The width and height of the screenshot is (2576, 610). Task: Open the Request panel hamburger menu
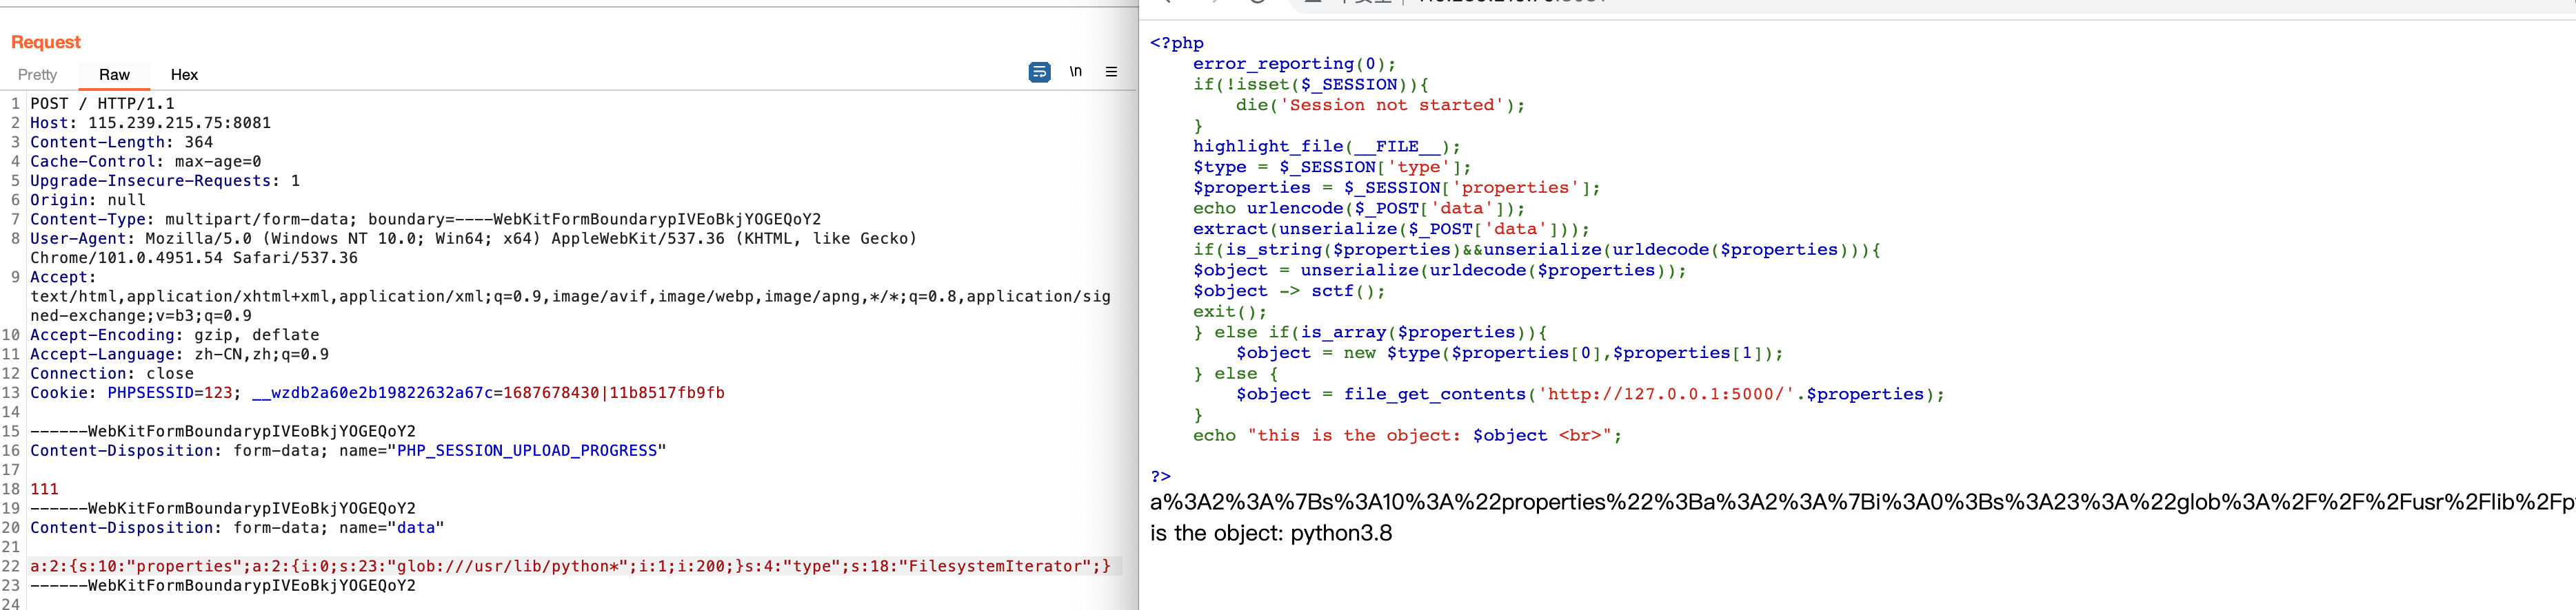(1111, 72)
